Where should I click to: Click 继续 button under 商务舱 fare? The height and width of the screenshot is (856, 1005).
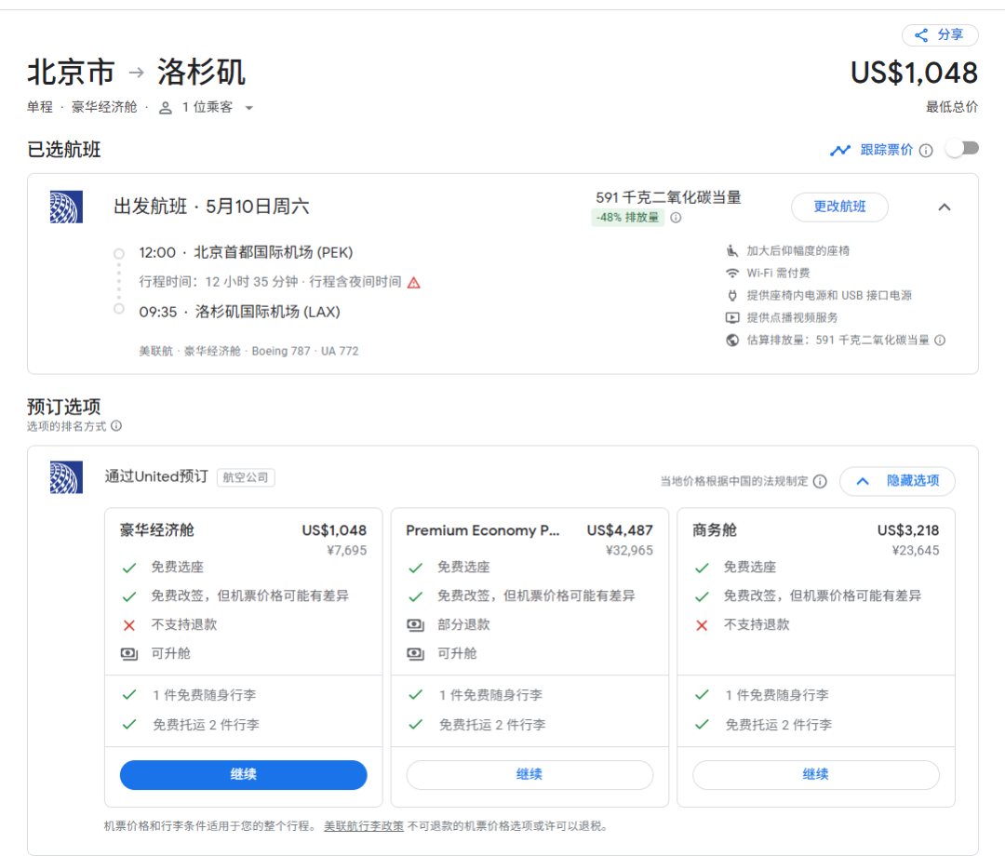[x=815, y=774]
